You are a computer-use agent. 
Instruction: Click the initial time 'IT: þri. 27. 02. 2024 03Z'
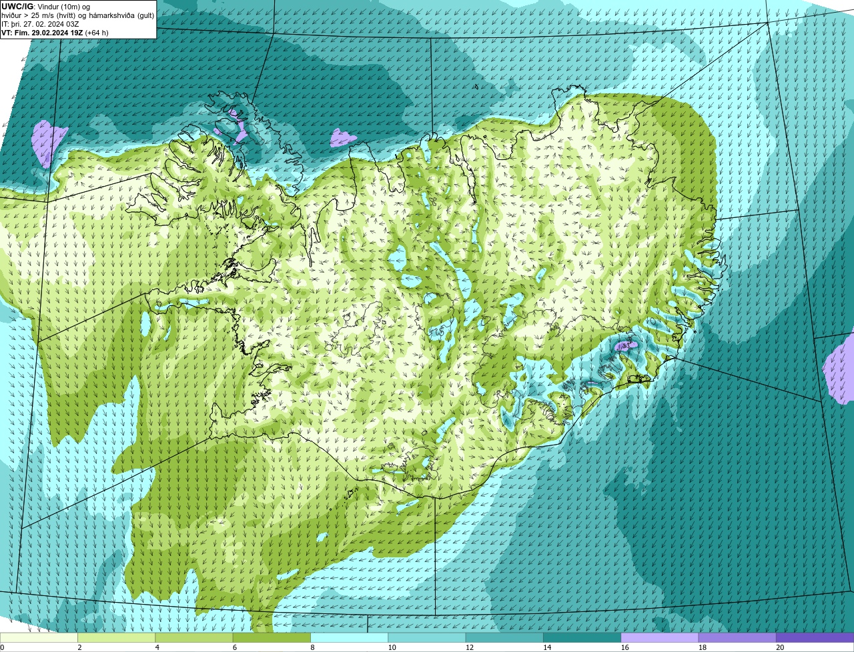coord(40,24)
